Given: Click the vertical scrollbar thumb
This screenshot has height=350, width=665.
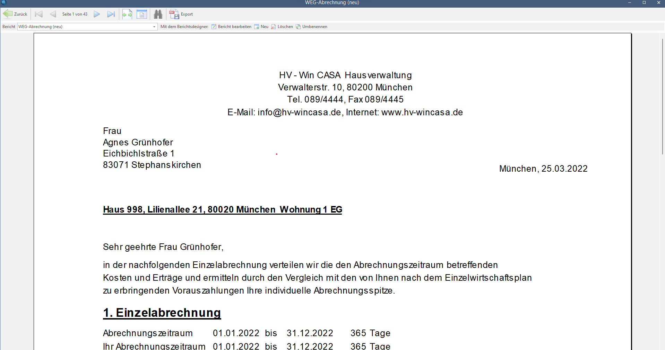Looking at the screenshot, I should coord(663,97).
